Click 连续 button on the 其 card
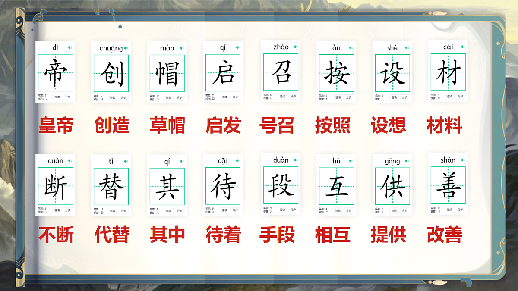The height and width of the screenshot is (291, 518). (168, 211)
